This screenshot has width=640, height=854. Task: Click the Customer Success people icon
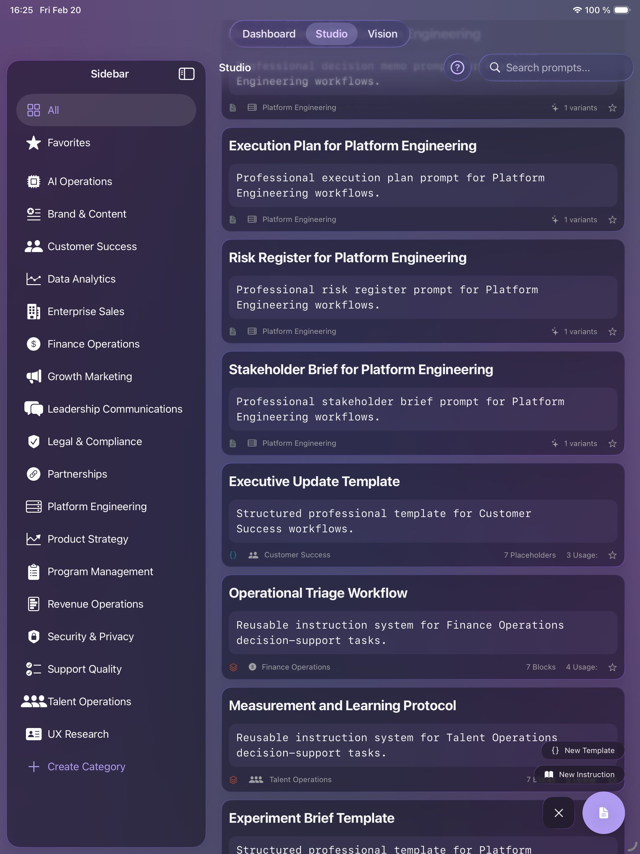tap(33, 246)
